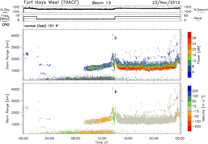Pick the teal 8–12 dB Power colorbar segment
This screenshot has height=144, width=208.
190,63
